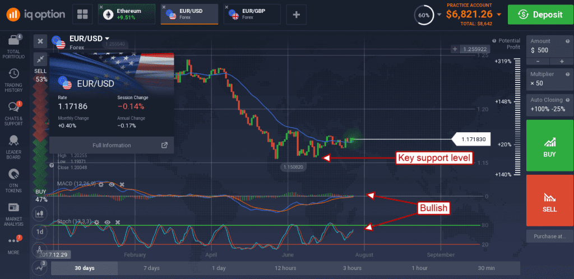Open the Leader Board
Viewport: 574px width, 279px height.
[13, 147]
